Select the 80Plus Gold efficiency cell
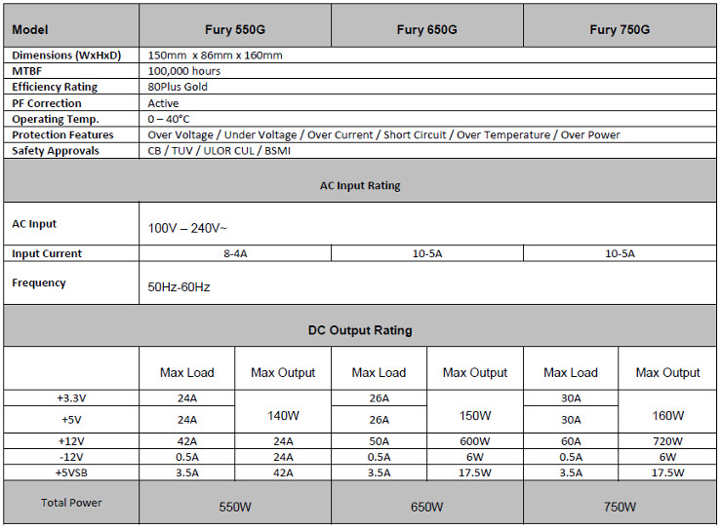Viewport: 722px width, 528px height. pos(178,87)
